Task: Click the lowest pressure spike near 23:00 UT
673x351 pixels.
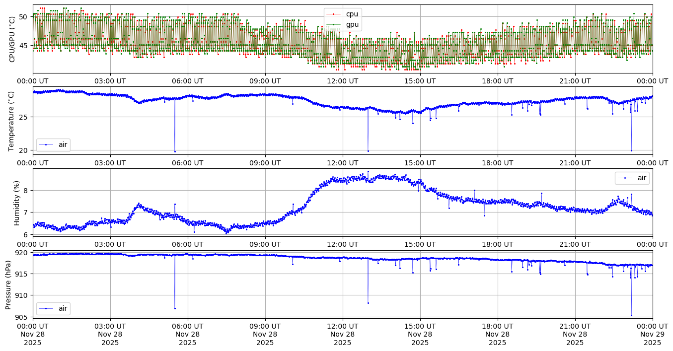Action: click(x=631, y=315)
